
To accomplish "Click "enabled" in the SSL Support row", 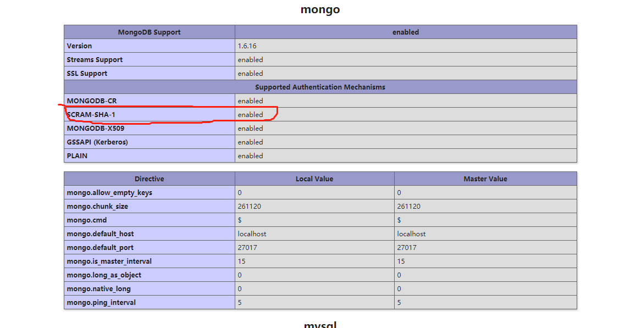I will [x=250, y=74].
